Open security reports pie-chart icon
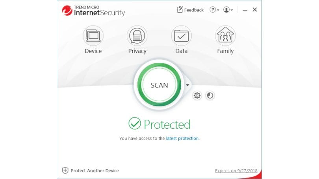Image resolution: width=319 pixels, height=179 pixels. click(x=210, y=95)
